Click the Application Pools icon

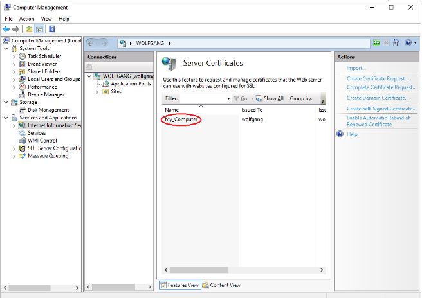coord(105,84)
